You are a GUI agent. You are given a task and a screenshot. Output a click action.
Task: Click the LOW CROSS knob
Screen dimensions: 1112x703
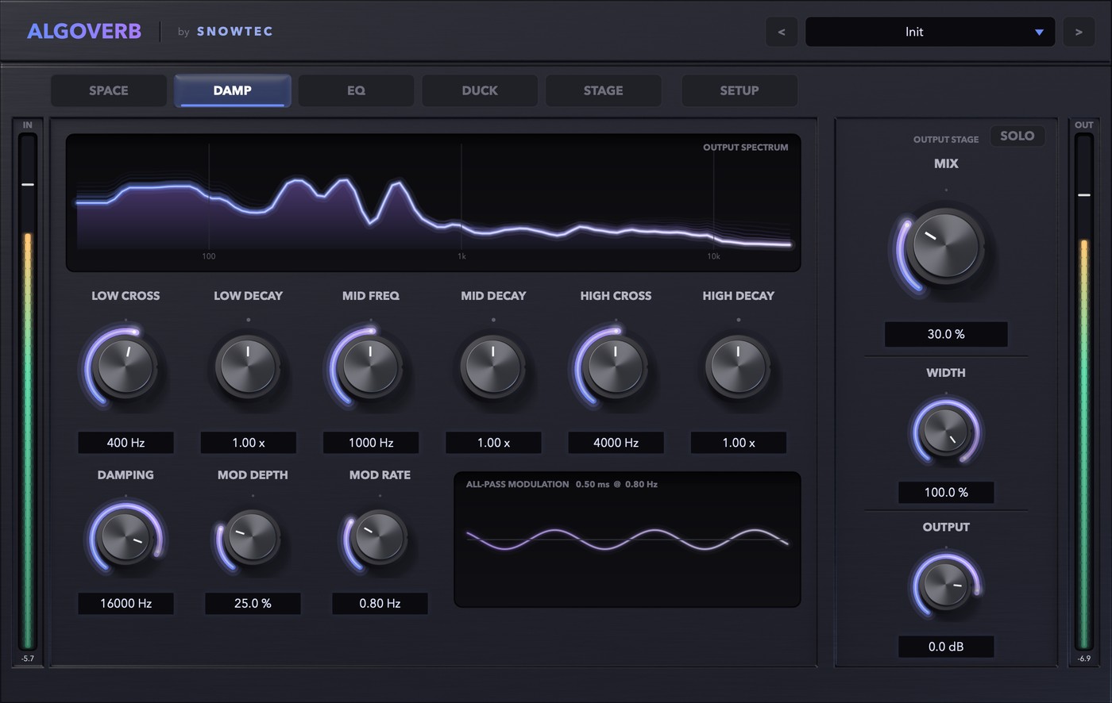click(x=125, y=367)
